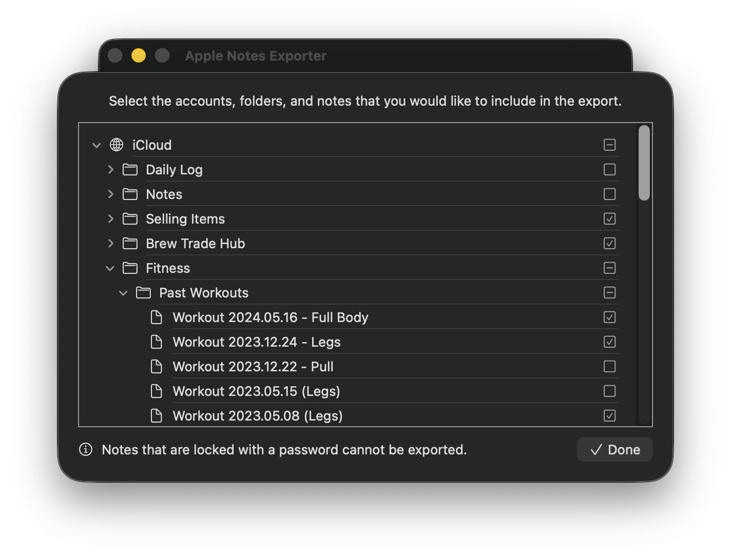Viewport: 731px width, 558px height.
Task: Select the Workout 2023.12.24 - Legs note
Action: [x=257, y=342]
